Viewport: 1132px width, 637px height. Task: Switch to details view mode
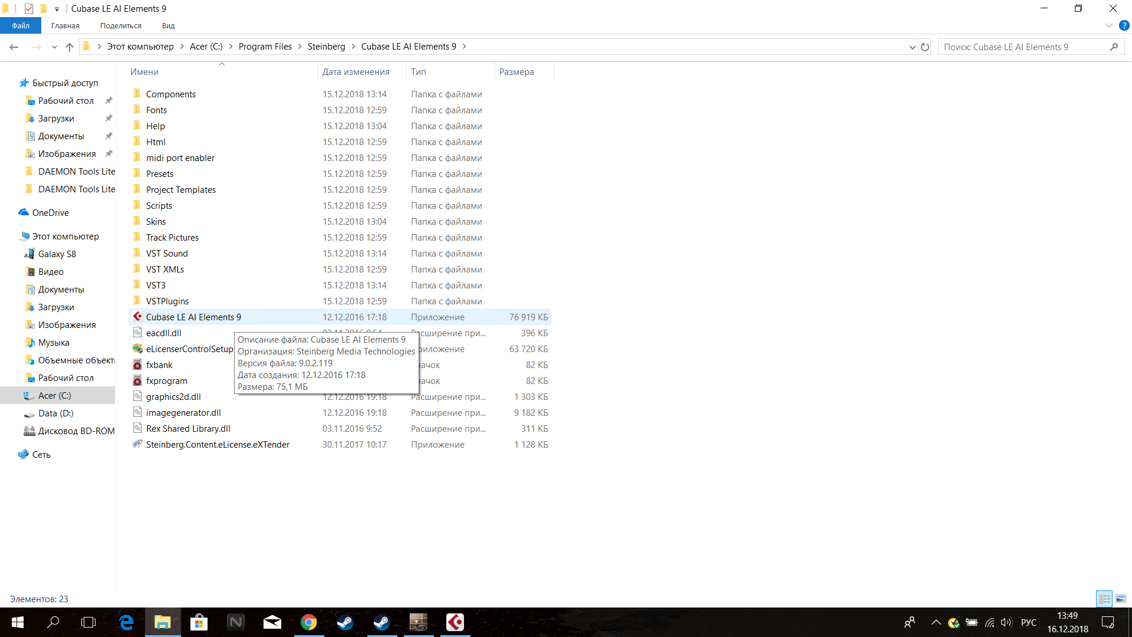click(x=1104, y=599)
